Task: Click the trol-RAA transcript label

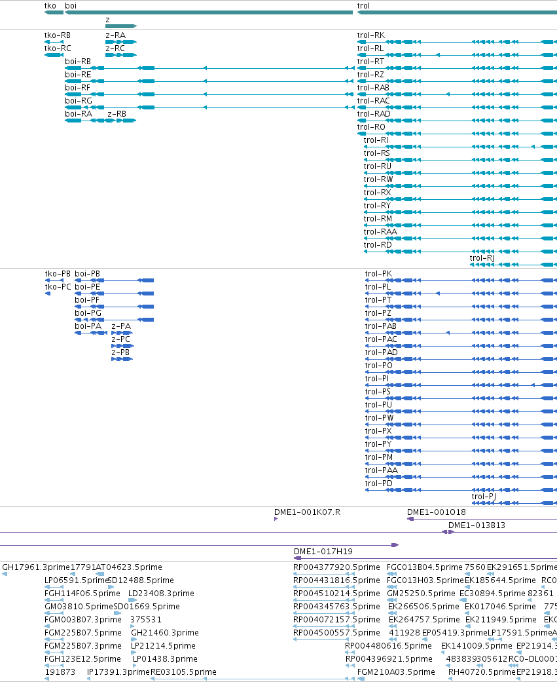Action: pyautogui.click(x=380, y=232)
